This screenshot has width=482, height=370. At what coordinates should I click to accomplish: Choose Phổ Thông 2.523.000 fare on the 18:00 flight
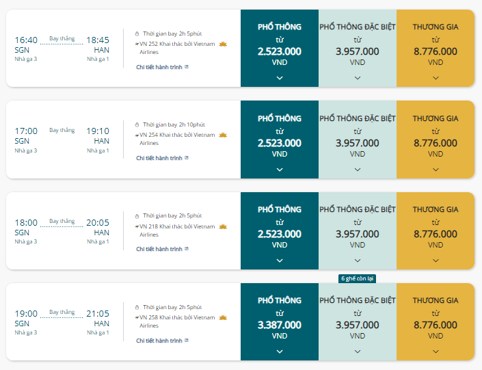tap(280, 230)
